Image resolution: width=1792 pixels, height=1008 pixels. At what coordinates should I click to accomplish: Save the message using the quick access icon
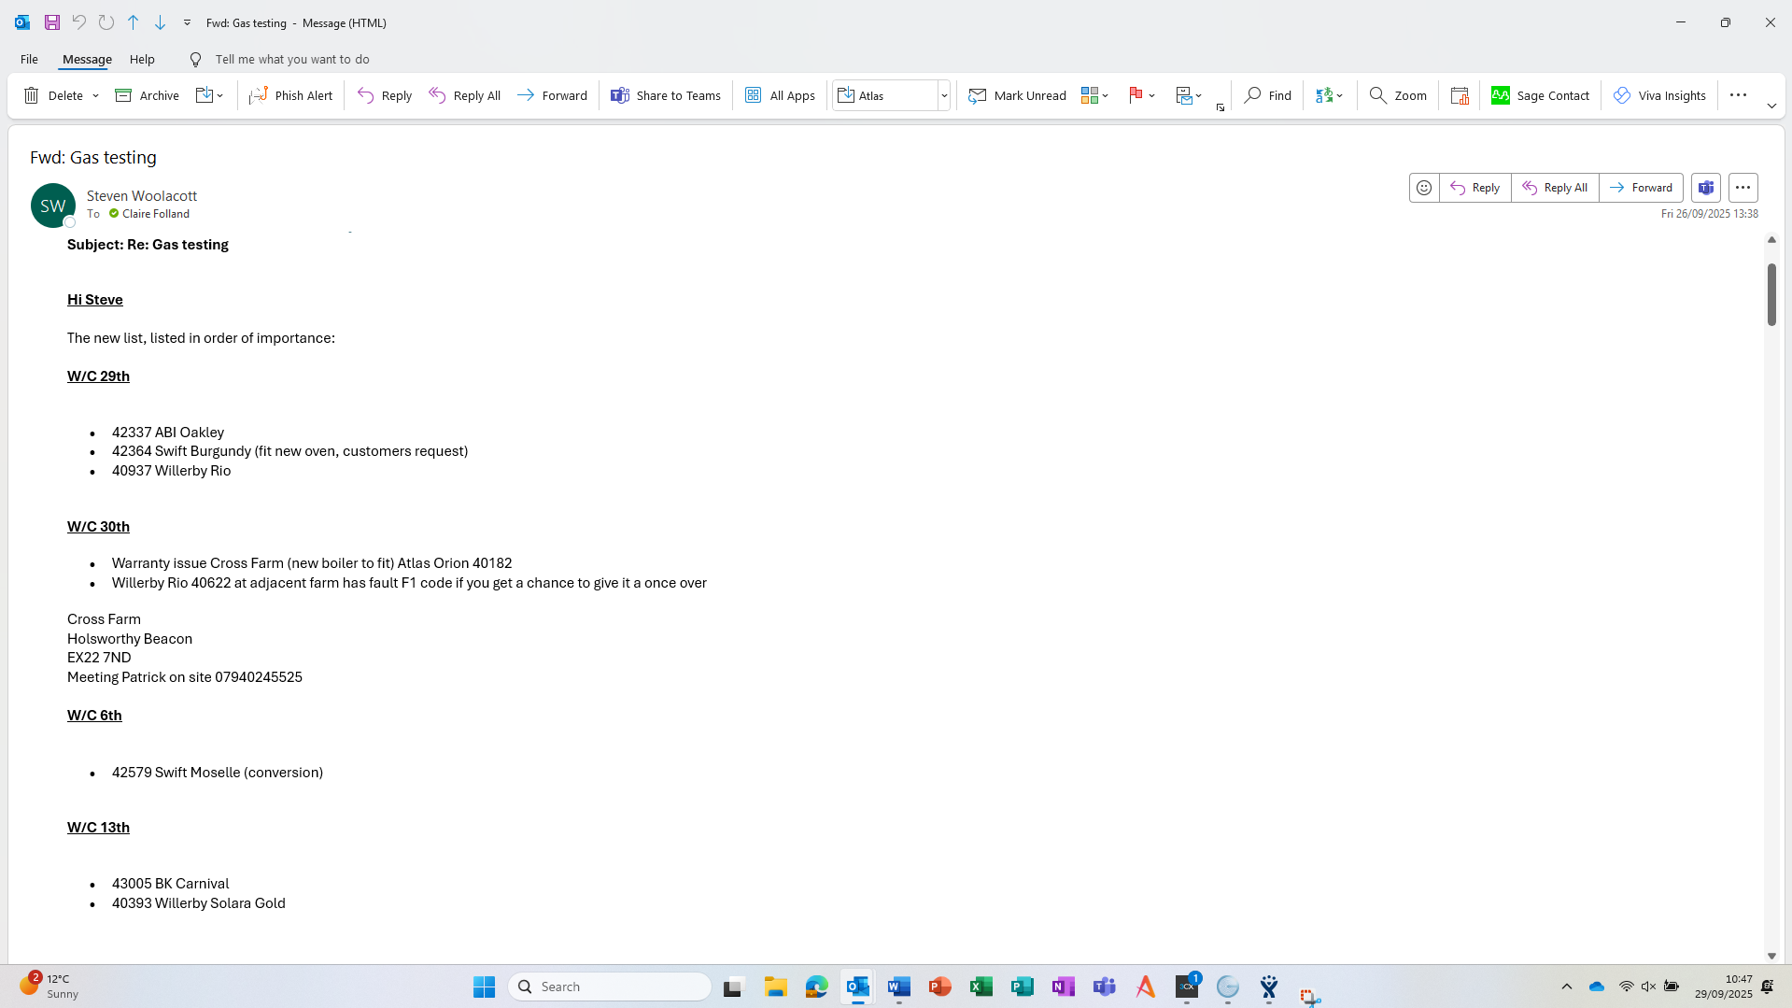pos(52,22)
